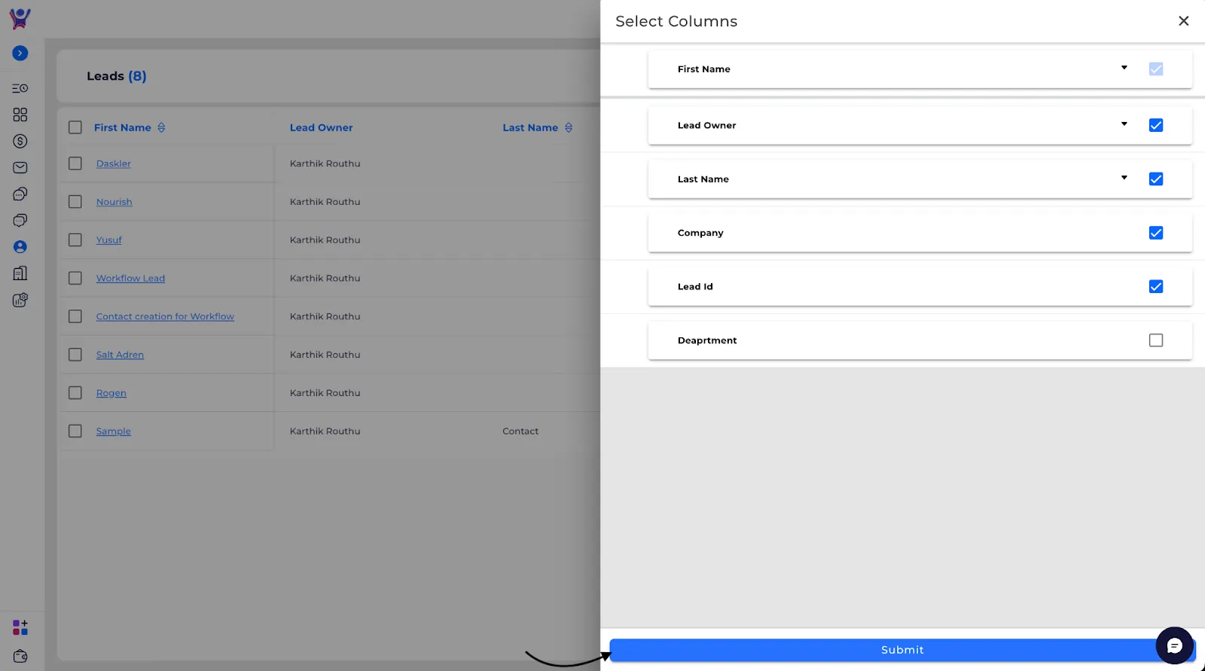The width and height of the screenshot is (1205, 671).
Task: Open the wallet icon at sidebar bottom
Action: click(20, 656)
